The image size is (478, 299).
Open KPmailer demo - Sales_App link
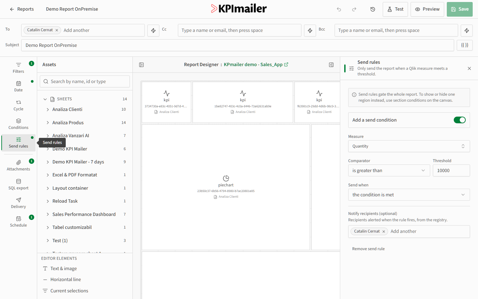click(x=256, y=64)
